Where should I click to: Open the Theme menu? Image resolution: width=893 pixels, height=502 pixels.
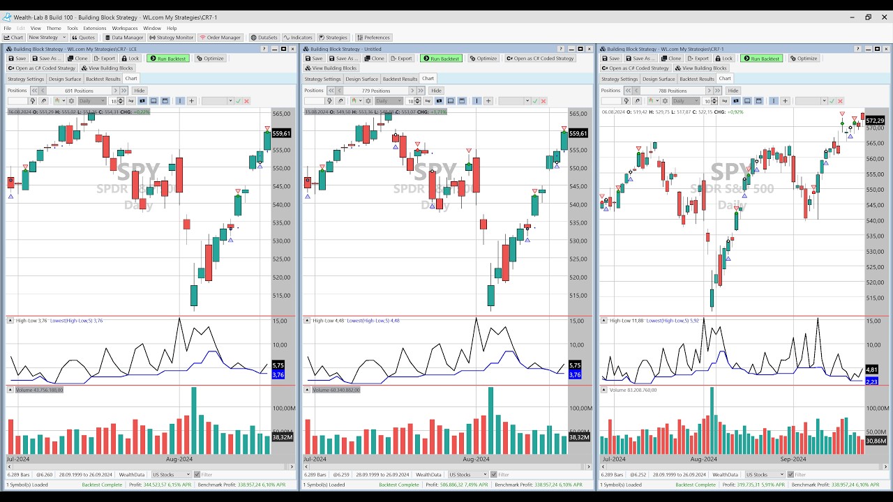tap(54, 29)
